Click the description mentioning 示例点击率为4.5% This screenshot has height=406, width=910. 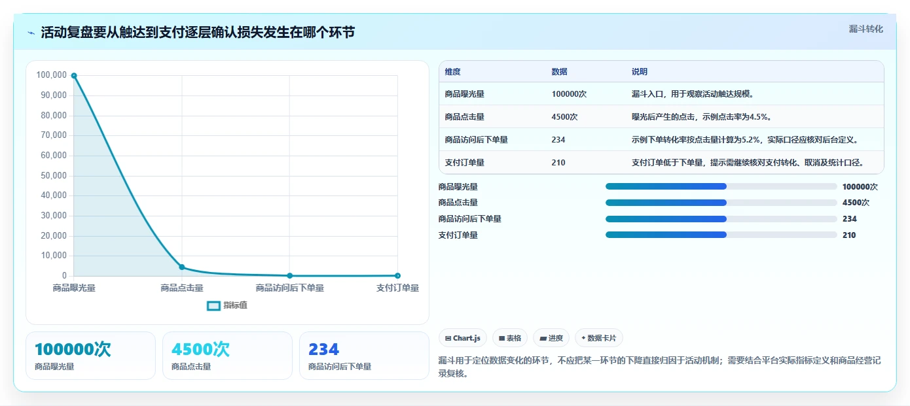click(701, 117)
